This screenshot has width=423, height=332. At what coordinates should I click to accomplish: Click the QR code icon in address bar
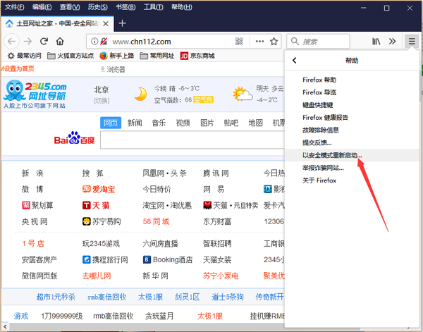click(239, 42)
